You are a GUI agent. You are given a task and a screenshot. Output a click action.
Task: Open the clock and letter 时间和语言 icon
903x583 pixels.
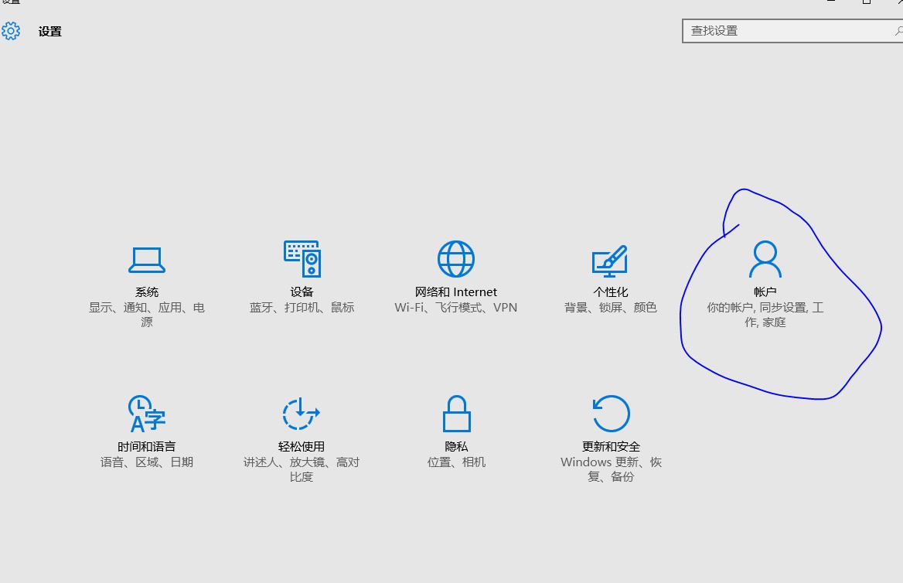147,414
